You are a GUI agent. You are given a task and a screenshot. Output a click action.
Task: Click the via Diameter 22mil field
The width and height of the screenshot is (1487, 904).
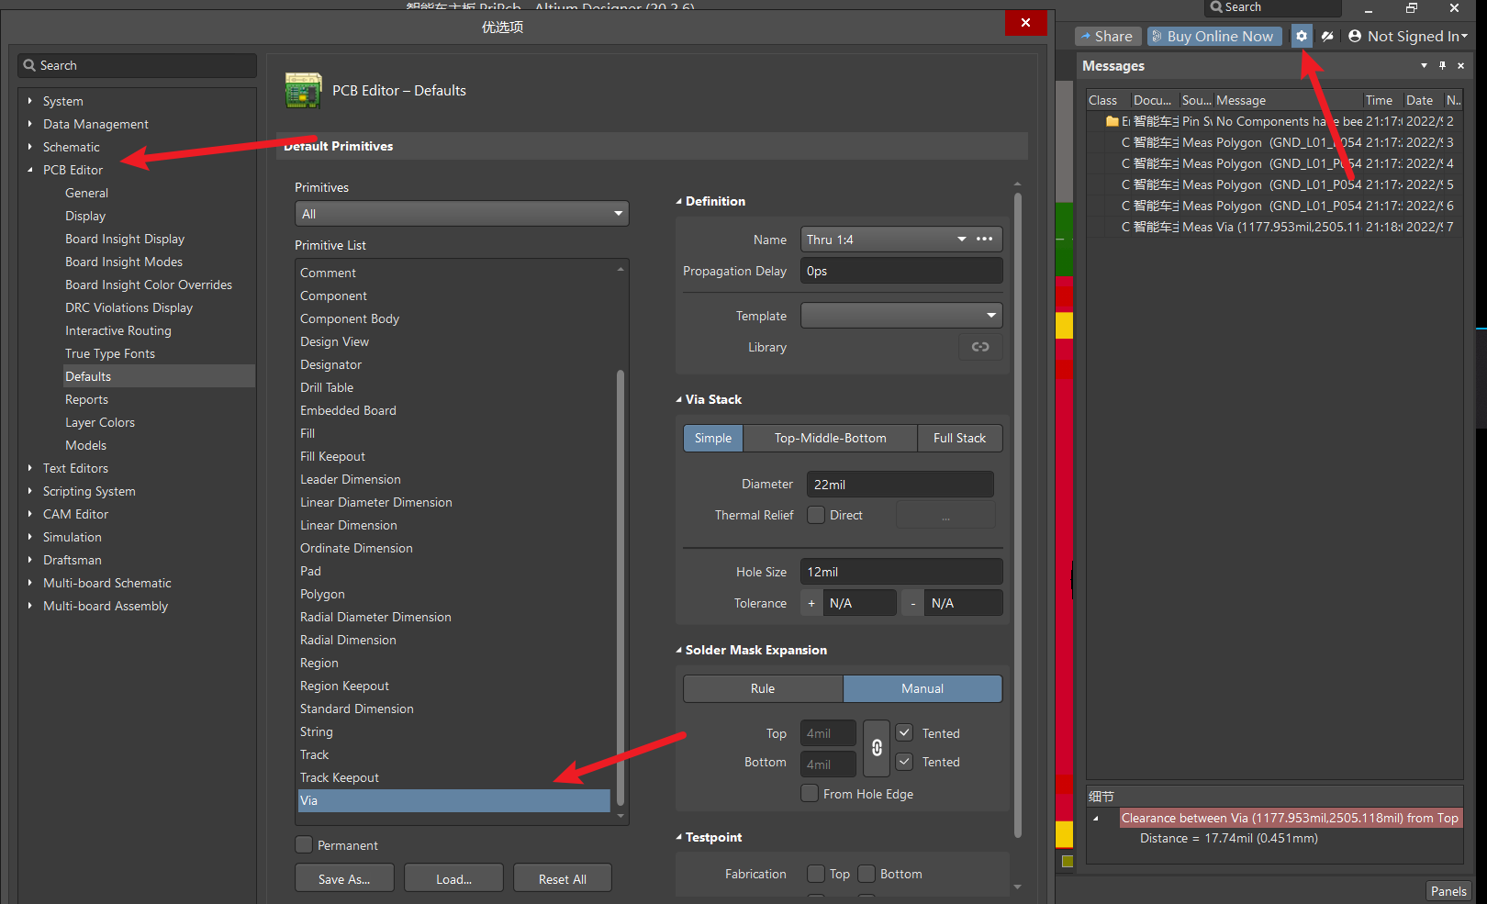(x=900, y=484)
